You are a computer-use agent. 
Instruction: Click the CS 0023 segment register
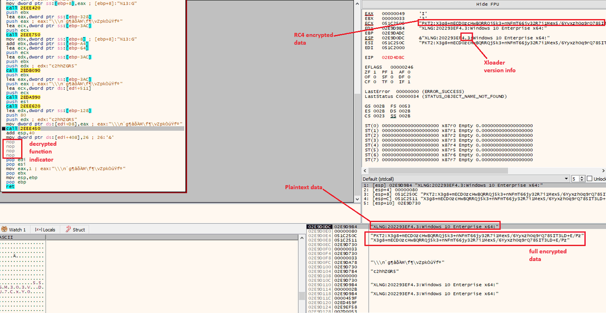pos(374,116)
